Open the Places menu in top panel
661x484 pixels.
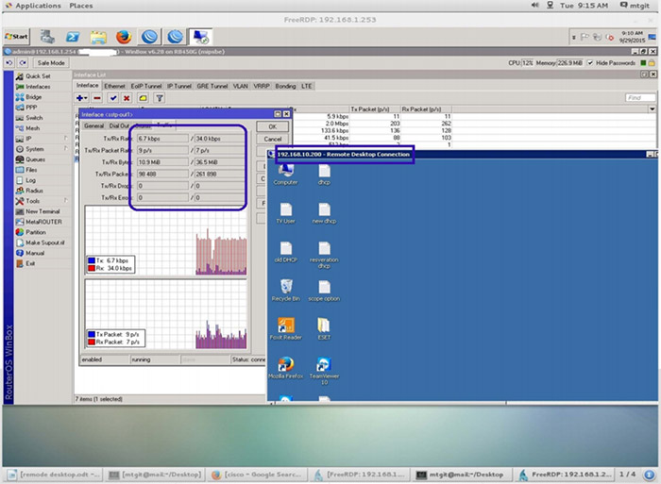click(81, 6)
